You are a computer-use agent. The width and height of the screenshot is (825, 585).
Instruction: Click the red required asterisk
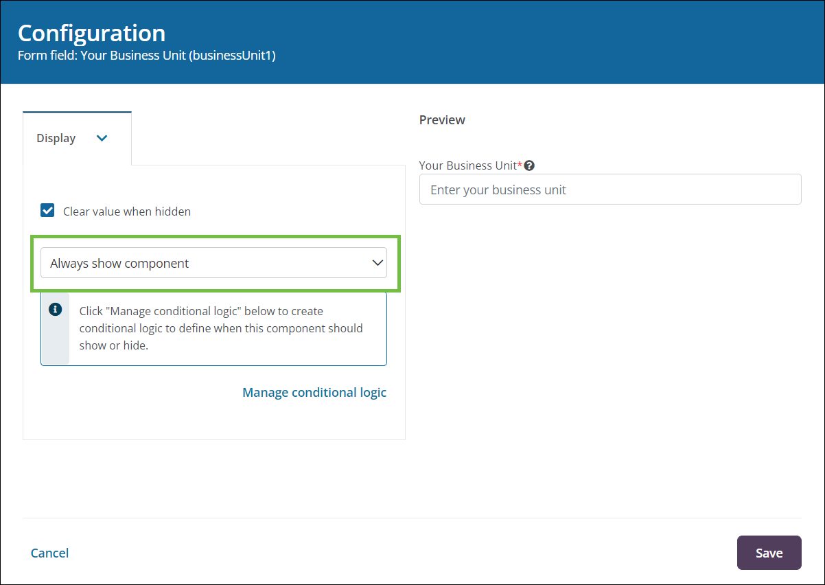tap(520, 165)
